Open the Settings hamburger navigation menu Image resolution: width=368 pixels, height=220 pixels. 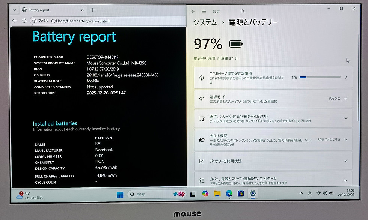pyautogui.click(x=204, y=12)
